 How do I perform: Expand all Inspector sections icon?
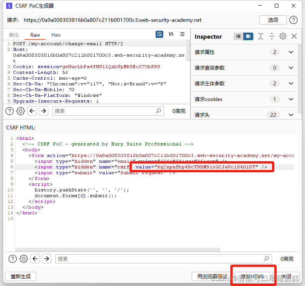[261, 36]
